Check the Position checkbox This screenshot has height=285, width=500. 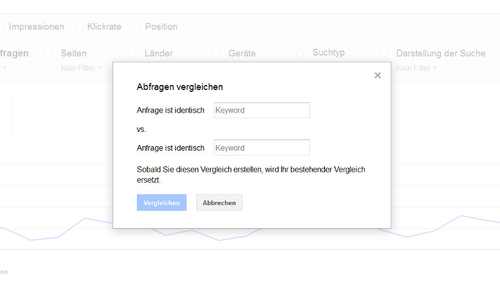pos(137,27)
